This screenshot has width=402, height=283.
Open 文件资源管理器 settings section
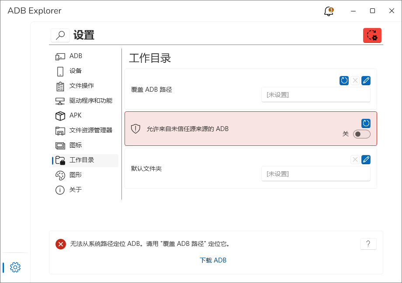coord(85,131)
